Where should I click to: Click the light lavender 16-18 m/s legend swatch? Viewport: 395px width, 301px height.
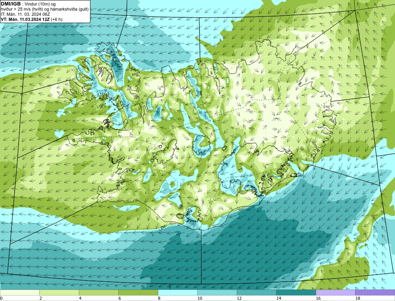(x=335, y=293)
